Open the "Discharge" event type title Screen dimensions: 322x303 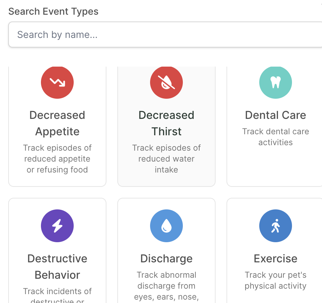(166, 259)
